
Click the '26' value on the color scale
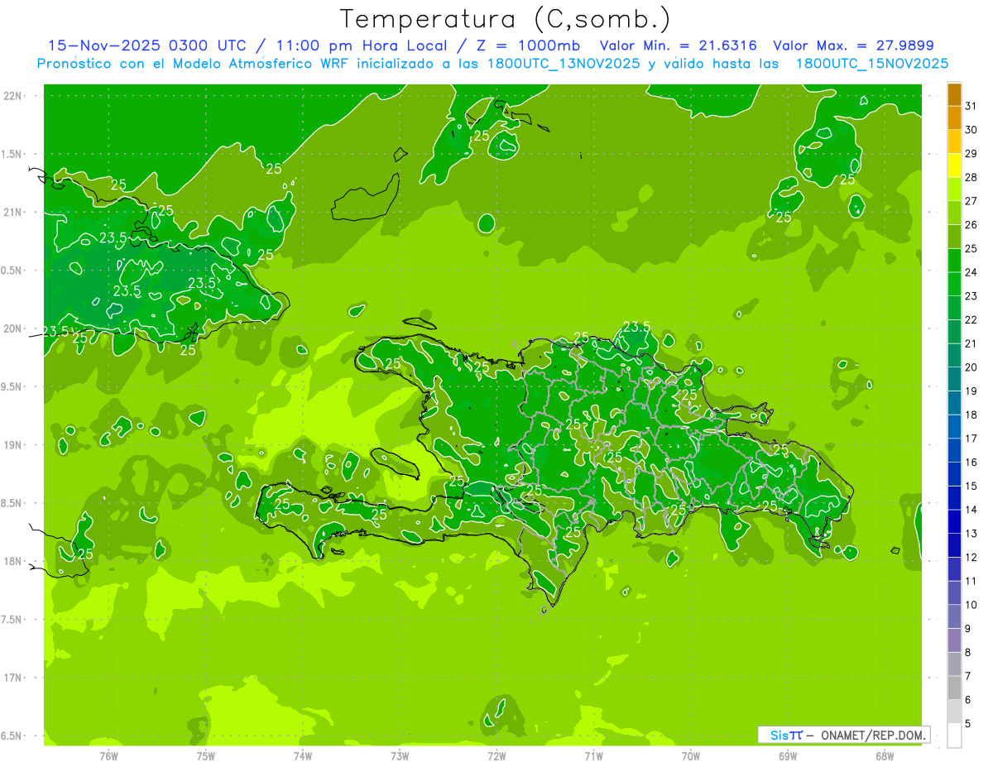click(971, 224)
